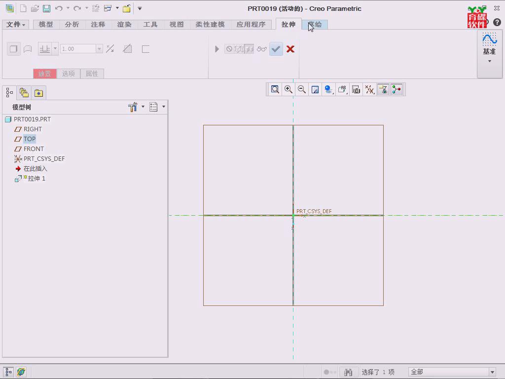Regenerate the model from quick access toolbar
The width and height of the screenshot is (505, 379).
click(x=96, y=8)
